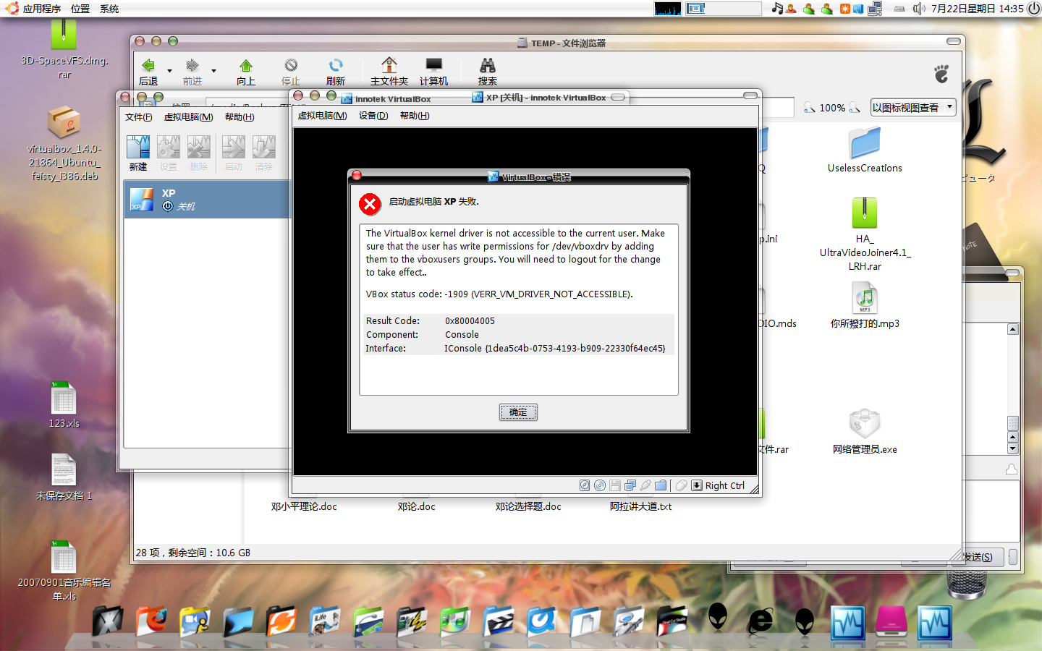The width and height of the screenshot is (1042, 651).
Task: Select 邓论.doc in the file browser
Action: tap(417, 507)
